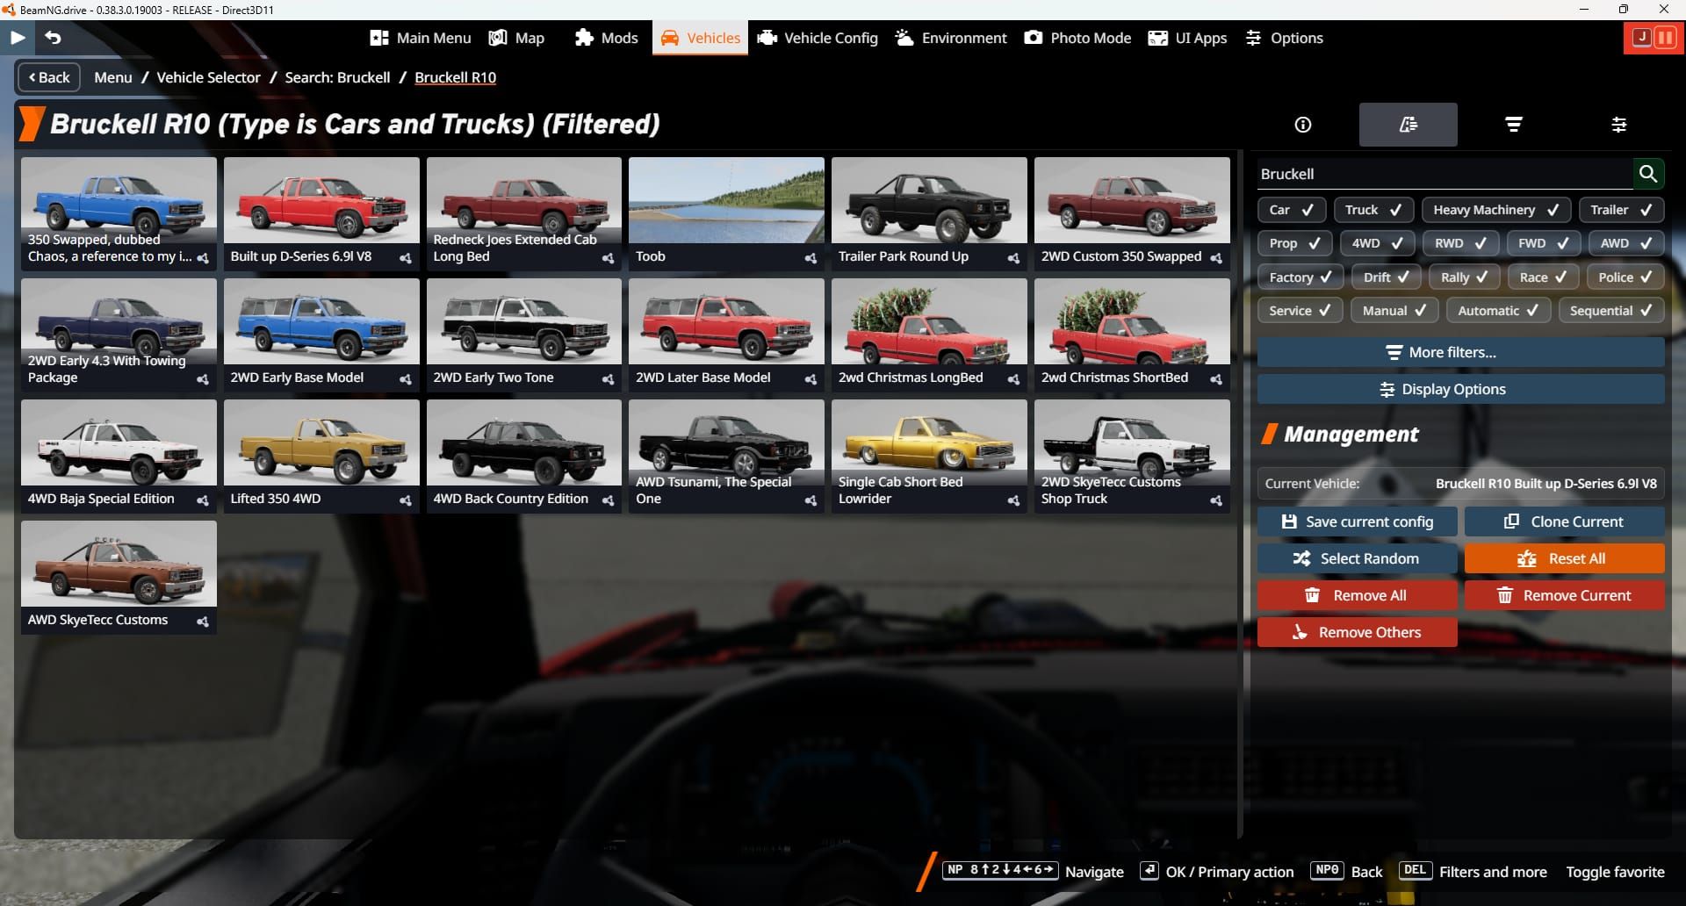
Task: Open the detailed filter sliders icon
Action: 1618,124
